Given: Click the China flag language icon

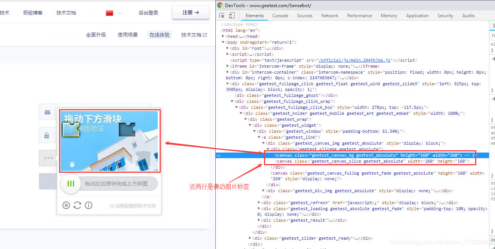Looking at the screenshot, I should [110, 13].
